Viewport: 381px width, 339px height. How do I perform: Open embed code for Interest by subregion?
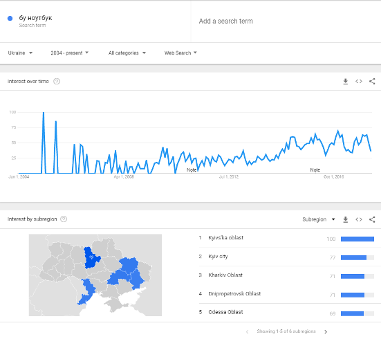click(x=359, y=219)
